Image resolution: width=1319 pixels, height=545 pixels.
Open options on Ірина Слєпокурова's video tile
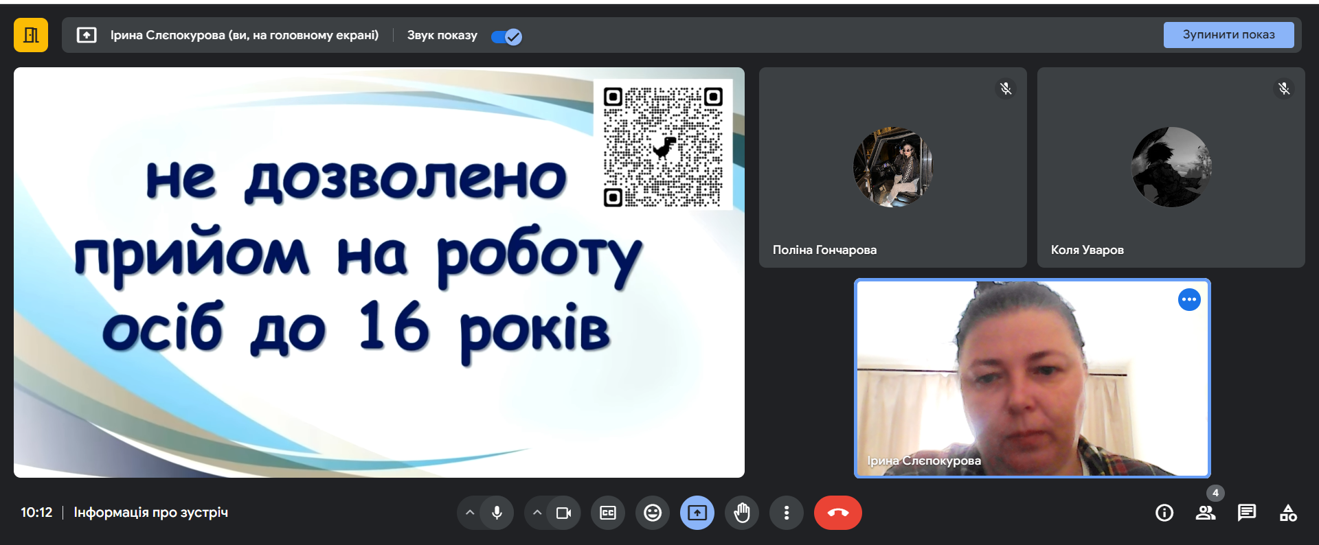1189,300
